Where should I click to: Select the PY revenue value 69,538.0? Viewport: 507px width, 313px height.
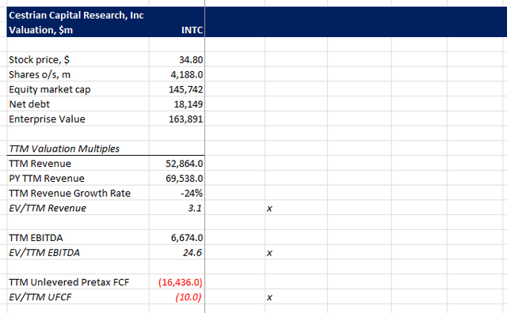(x=185, y=179)
